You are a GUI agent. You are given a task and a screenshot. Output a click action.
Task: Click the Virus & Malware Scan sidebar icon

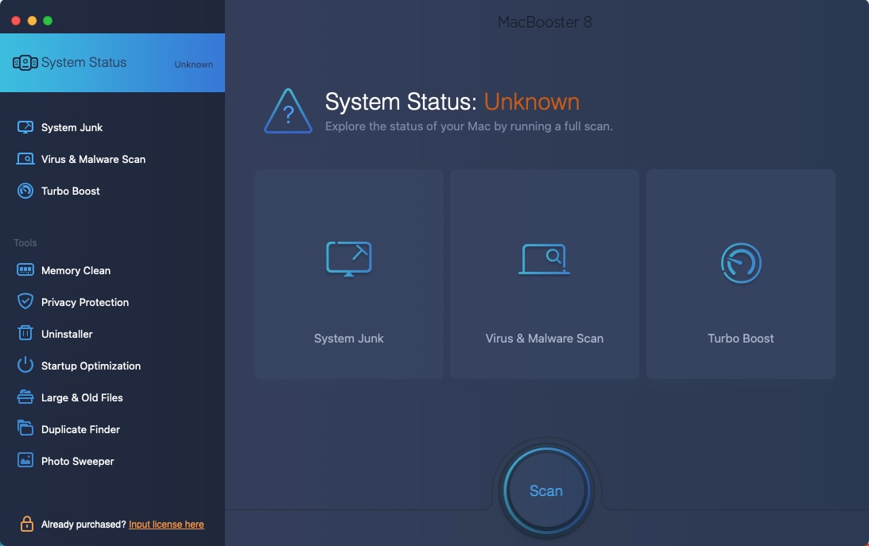[x=25, y=159]
